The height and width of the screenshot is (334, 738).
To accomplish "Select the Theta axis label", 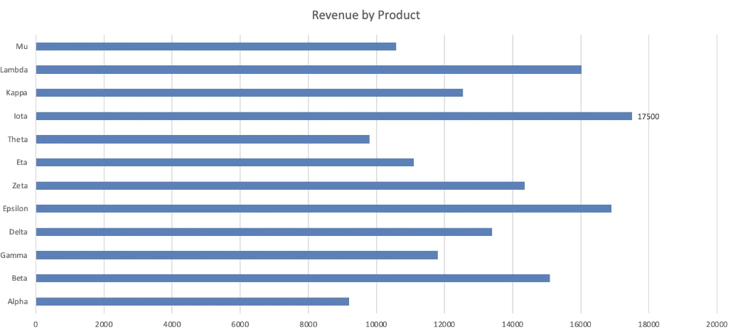I will click(x=18, y=139).
